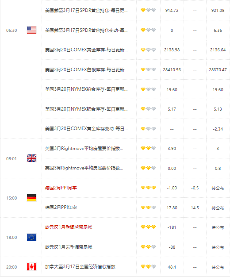
Task: Open 加拿大至3月17日全国经济信心指数 entry
Action: coord(80,266)
